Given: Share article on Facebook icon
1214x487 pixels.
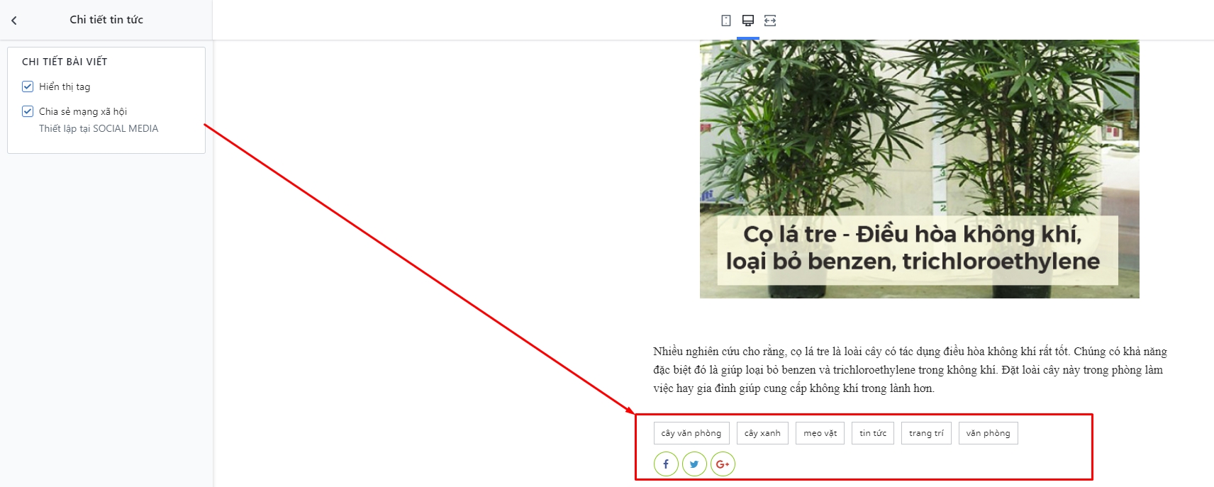Looking at the screenshot, I should click(x=666, y=464).
